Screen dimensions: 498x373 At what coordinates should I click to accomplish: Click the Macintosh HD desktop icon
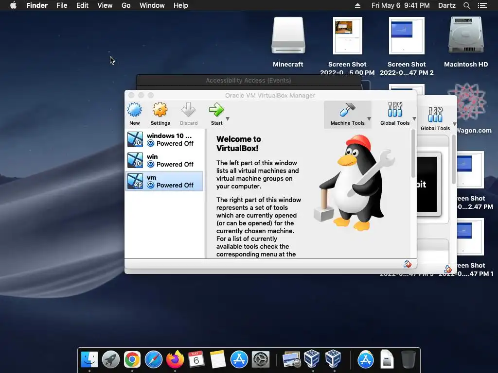(466, 42)
